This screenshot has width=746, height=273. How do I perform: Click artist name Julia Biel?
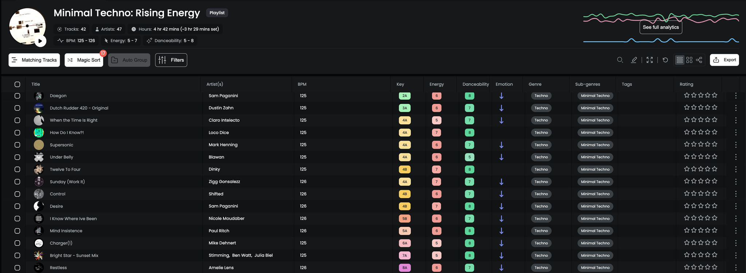[264, 256]
